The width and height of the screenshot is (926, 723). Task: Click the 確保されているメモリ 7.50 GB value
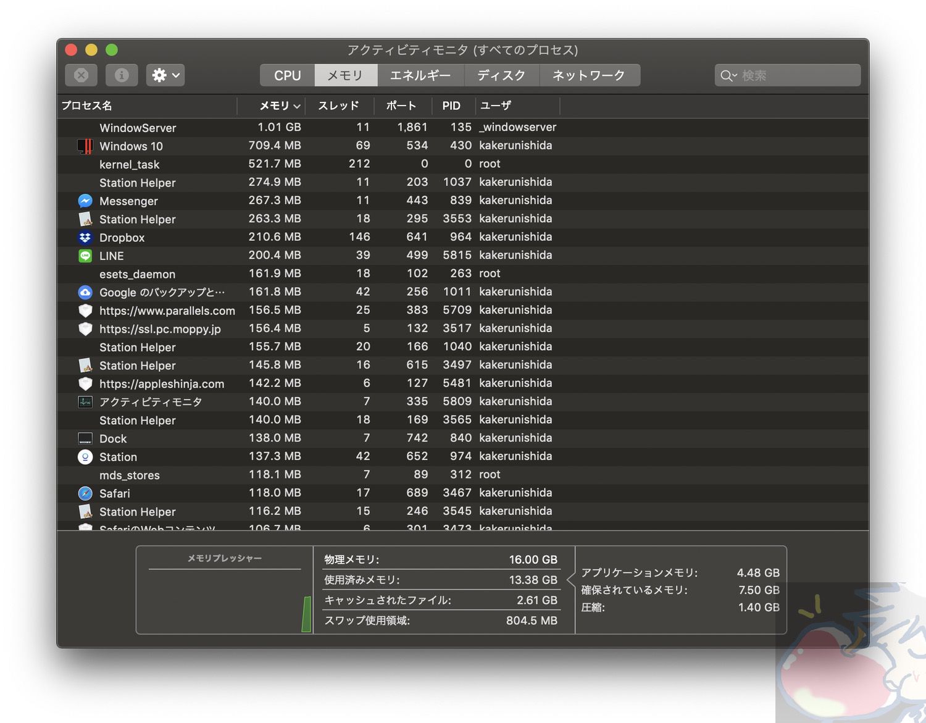(759, 590)
